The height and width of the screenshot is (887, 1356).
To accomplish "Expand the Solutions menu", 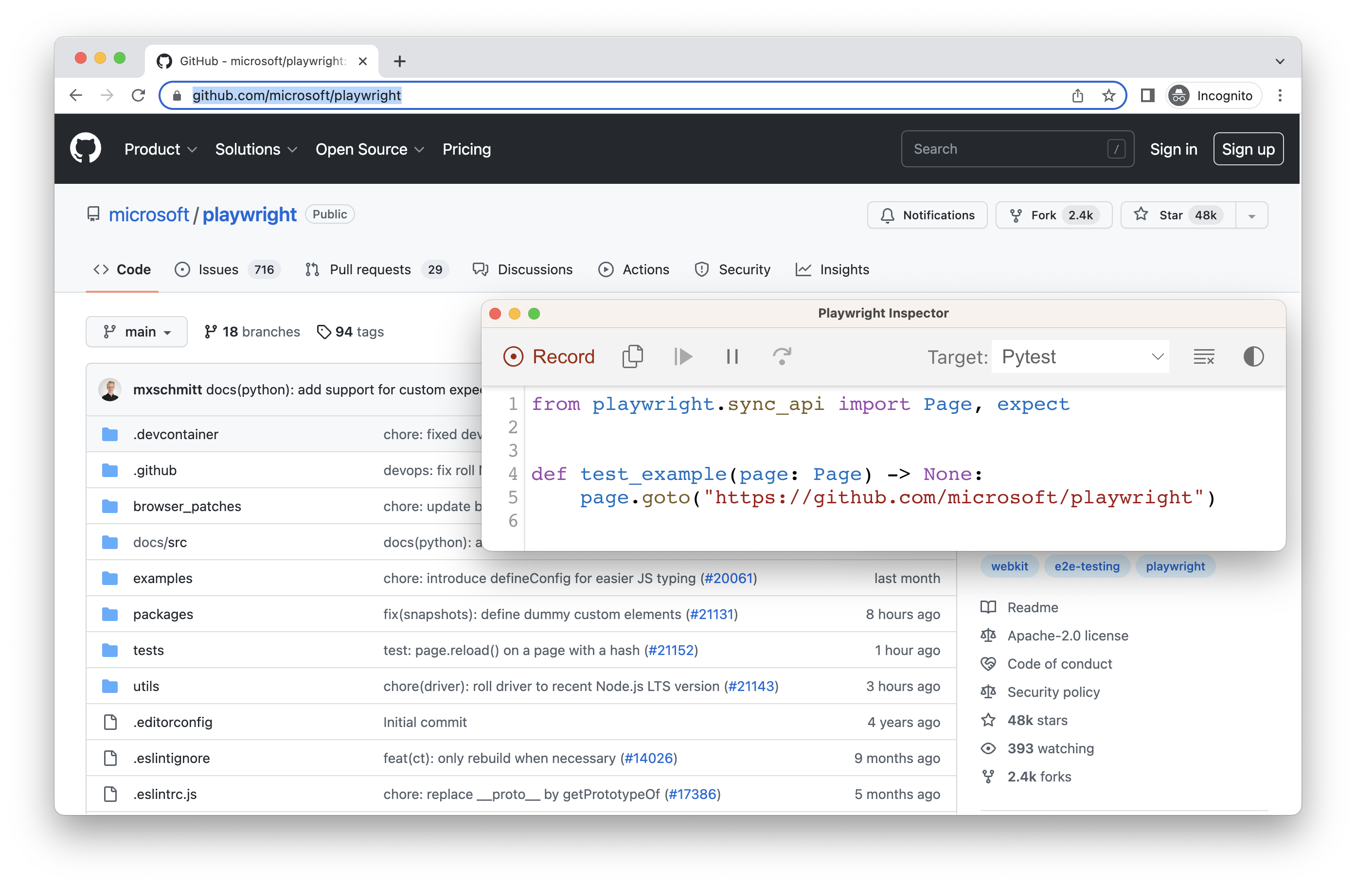I will [x=256, y=149].
